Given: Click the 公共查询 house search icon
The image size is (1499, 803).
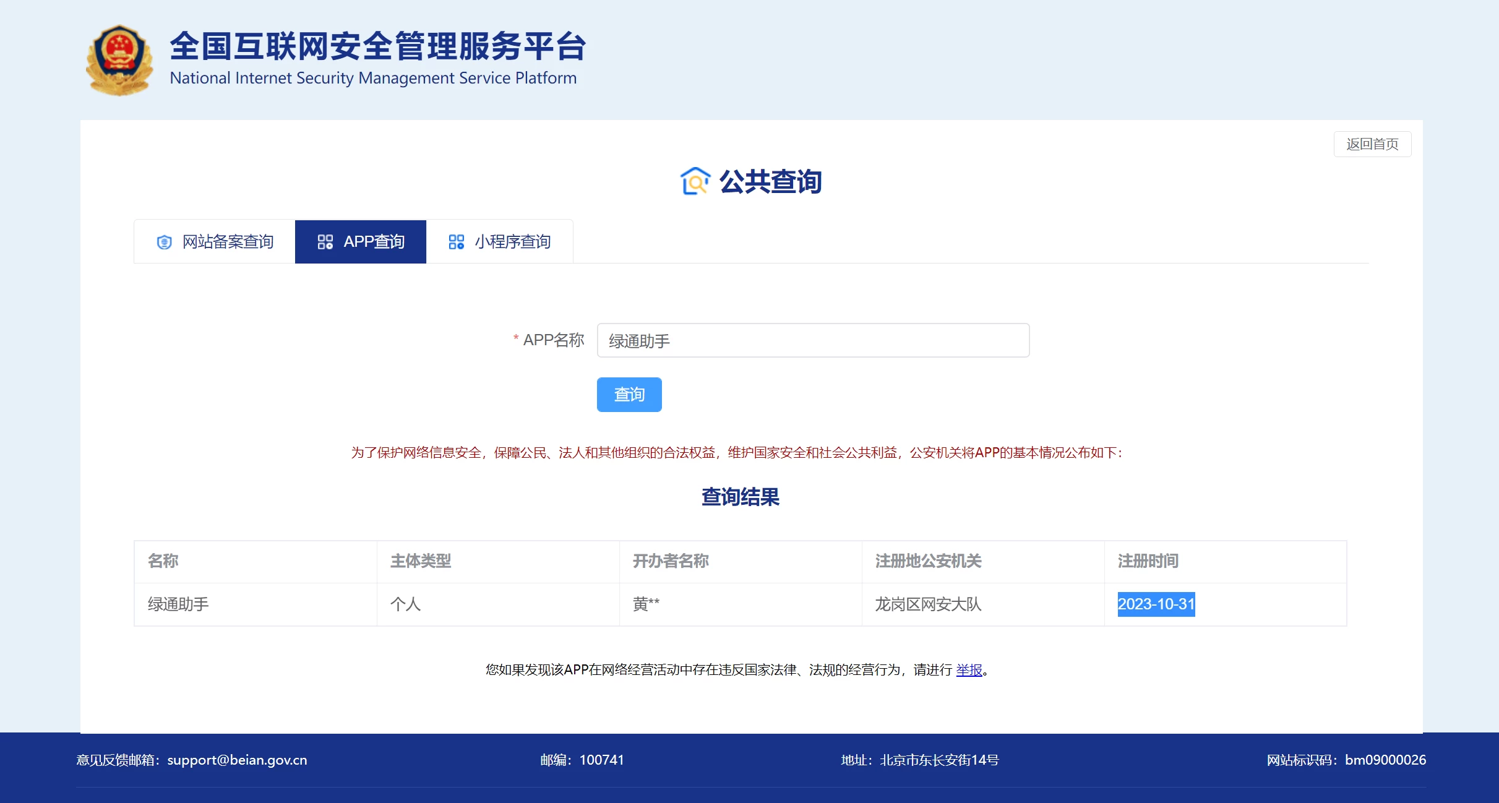Looking at the screenshot, I should [695, 181].
